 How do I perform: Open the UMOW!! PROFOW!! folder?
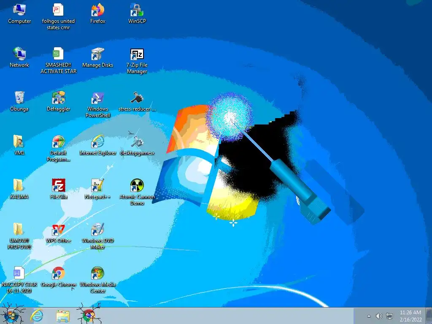click(19, 236)
